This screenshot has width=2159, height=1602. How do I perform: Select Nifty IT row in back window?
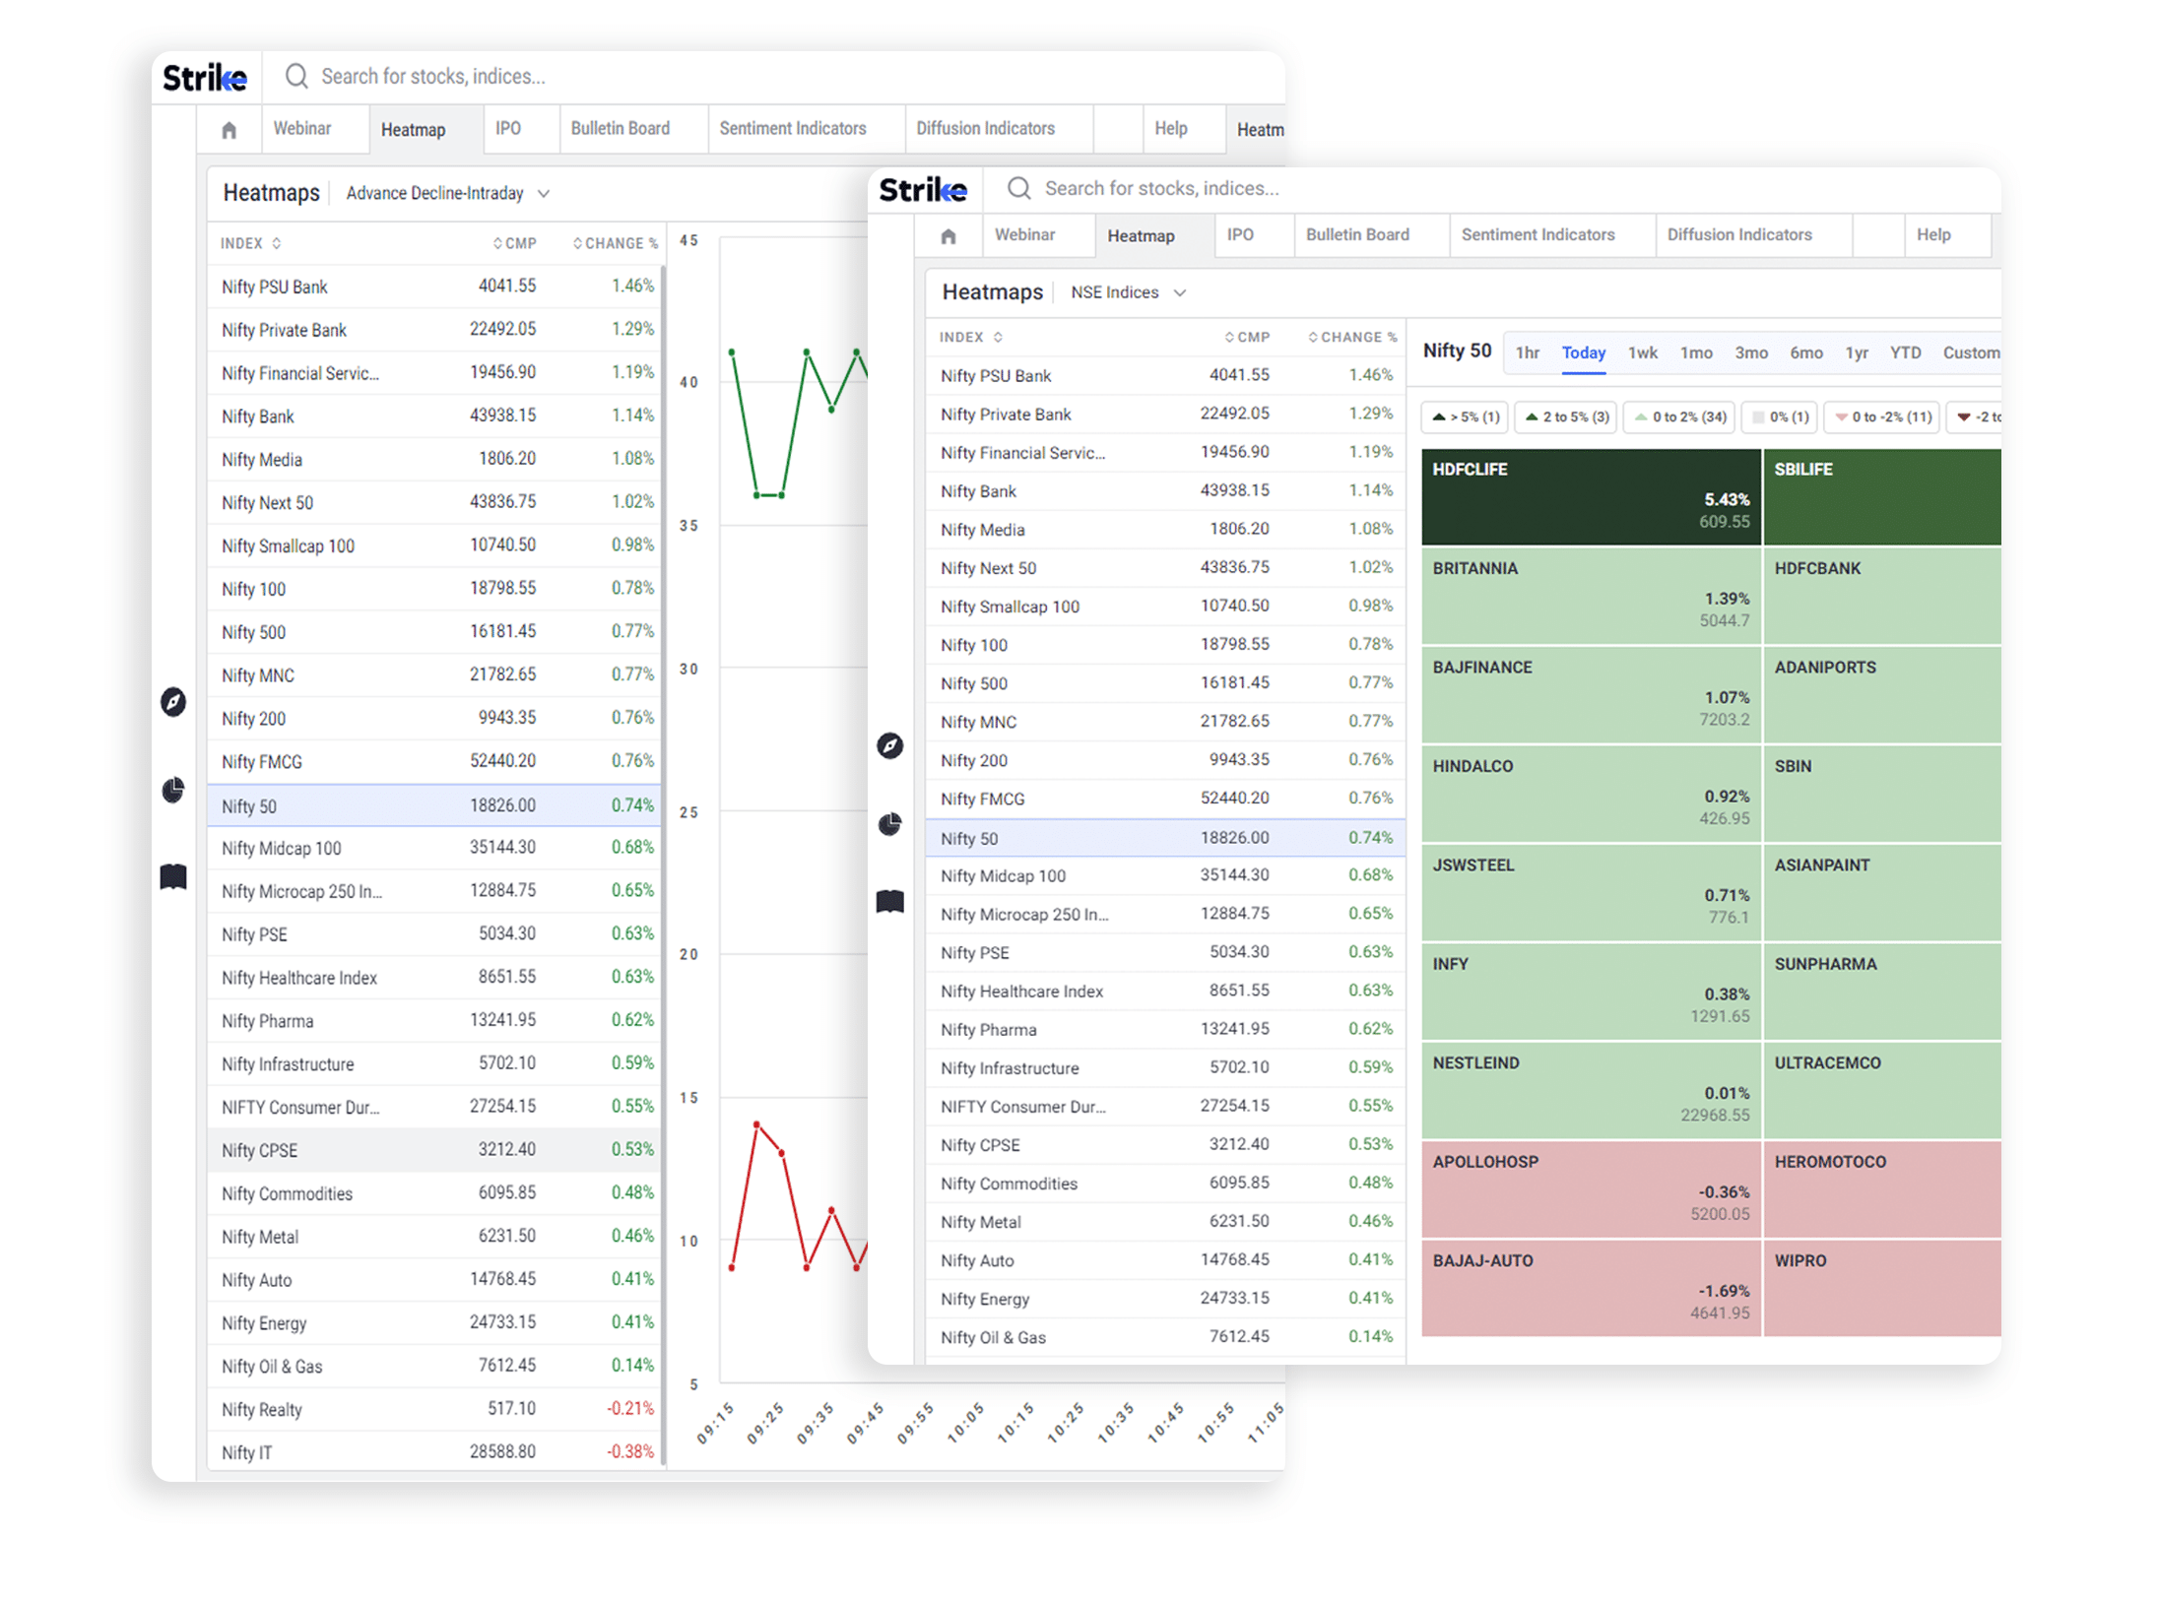point(433,1452)
